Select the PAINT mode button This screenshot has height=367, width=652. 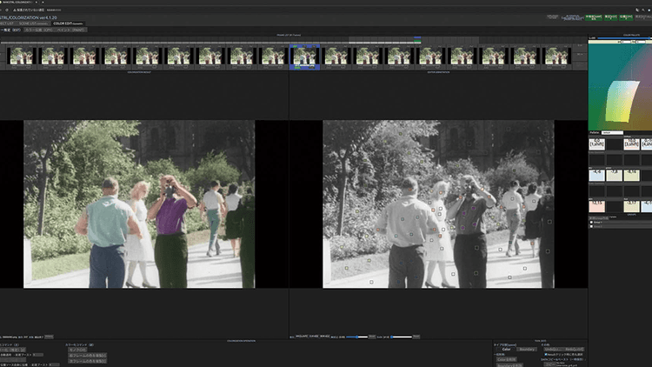pos(70,30)
